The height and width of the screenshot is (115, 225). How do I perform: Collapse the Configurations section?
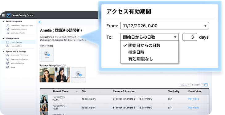click(3, 38)
